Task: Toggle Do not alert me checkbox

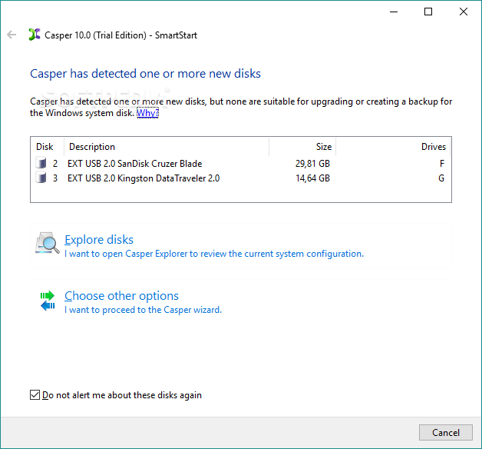Action: pos(35,395)
